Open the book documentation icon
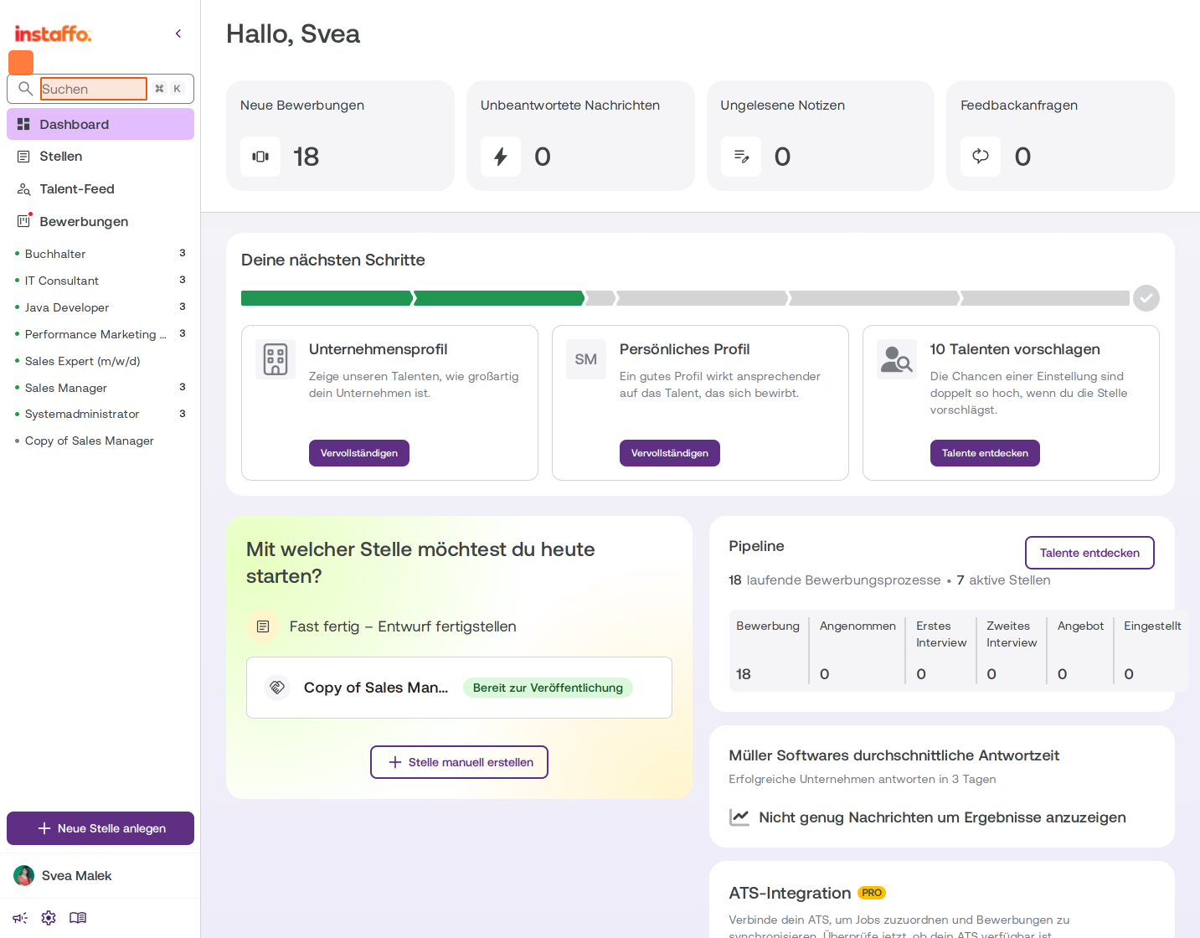This screenshot has height=938, width=1200. (78, 918)
